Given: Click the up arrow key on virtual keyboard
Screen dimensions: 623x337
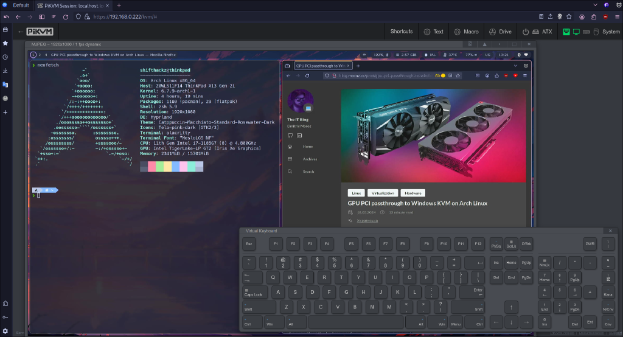Looking at the screenshot, I should pos(511,307).
